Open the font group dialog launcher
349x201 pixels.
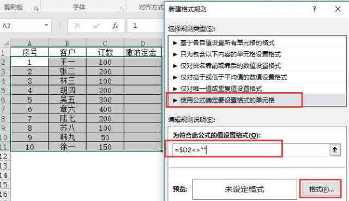[122, 9]
